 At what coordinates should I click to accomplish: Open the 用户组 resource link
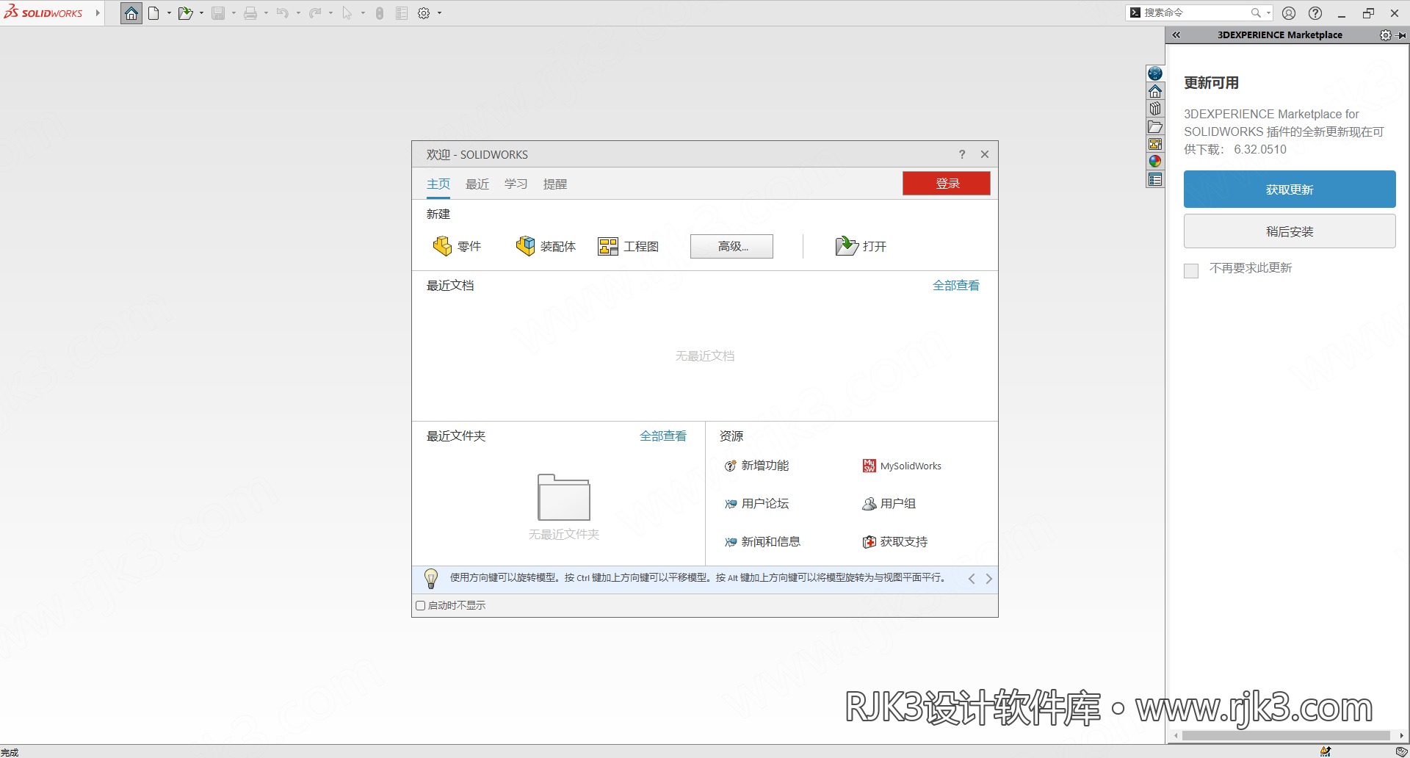889,504
